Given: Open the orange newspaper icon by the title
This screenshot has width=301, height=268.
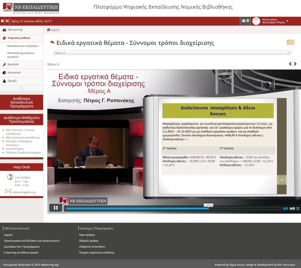Looking at the screenshot, I should coord(290,42).
